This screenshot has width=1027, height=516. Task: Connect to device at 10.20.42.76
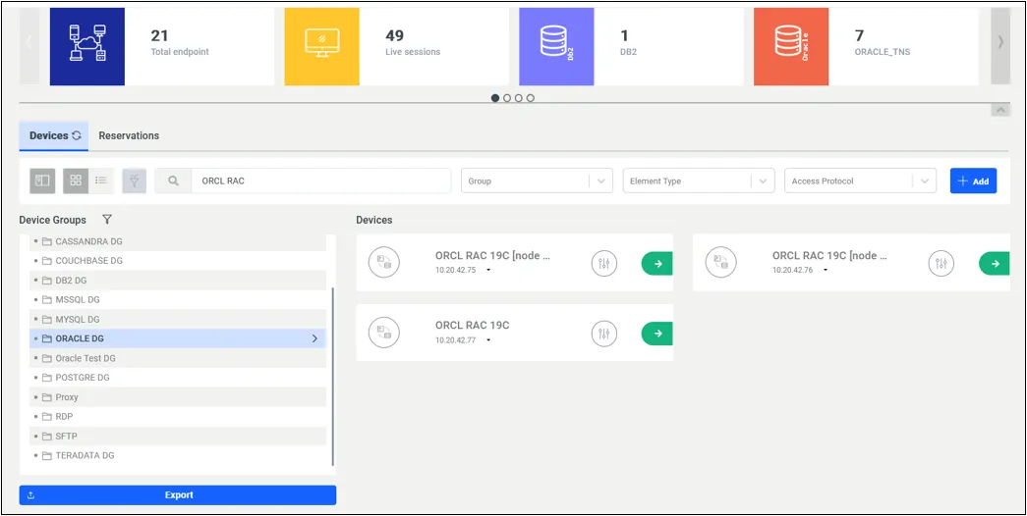pos(995,264)
